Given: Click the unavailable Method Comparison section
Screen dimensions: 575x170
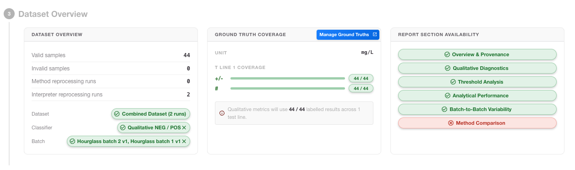Looking at the screenshot, I should pos(477,123).
